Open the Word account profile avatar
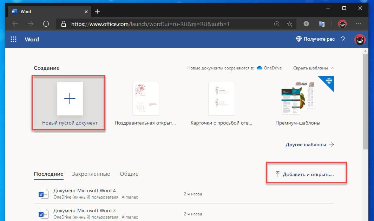The image size is (374, 221). coord(360,39)
